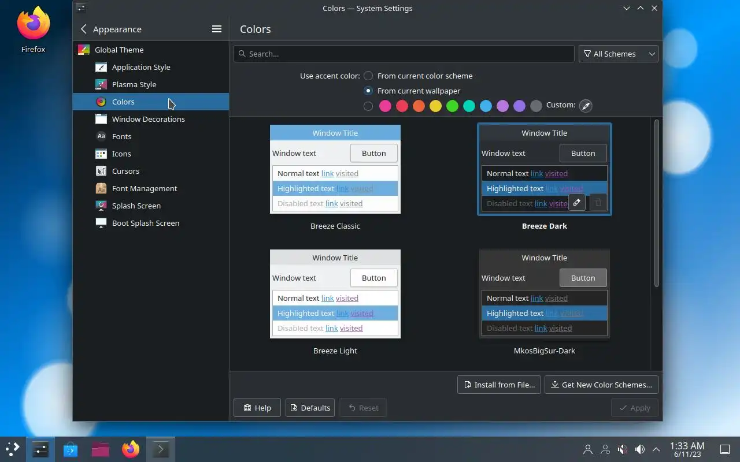Show the desktop using the panel corner button
Viewport: 740px width, 462px height.
725,449
